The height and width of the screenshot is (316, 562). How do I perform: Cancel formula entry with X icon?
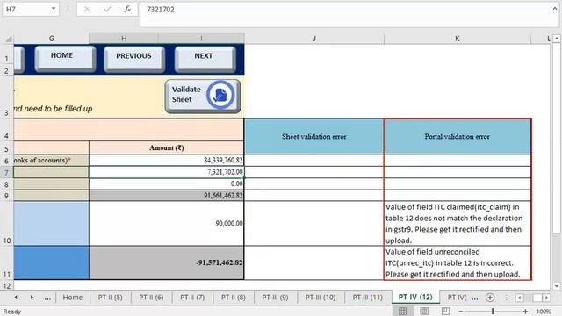coord(87,10)
